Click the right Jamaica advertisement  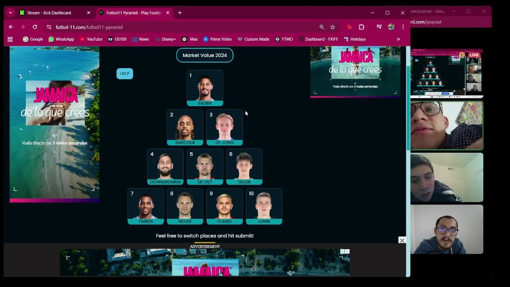355,72
